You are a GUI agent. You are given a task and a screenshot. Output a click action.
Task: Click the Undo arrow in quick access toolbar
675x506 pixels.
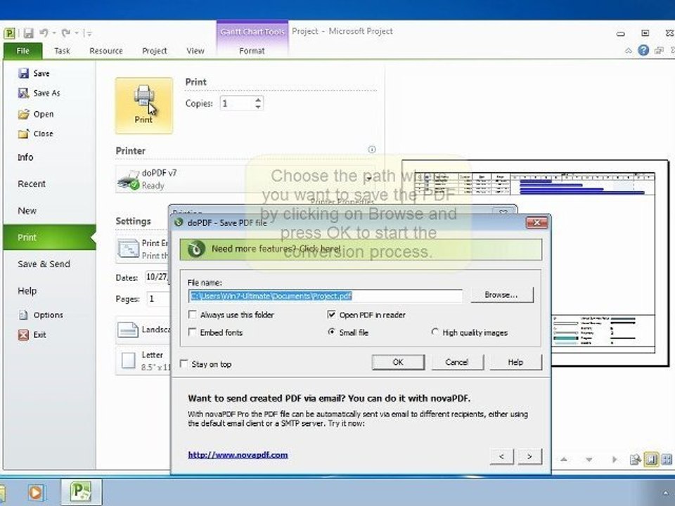point(44,33)
